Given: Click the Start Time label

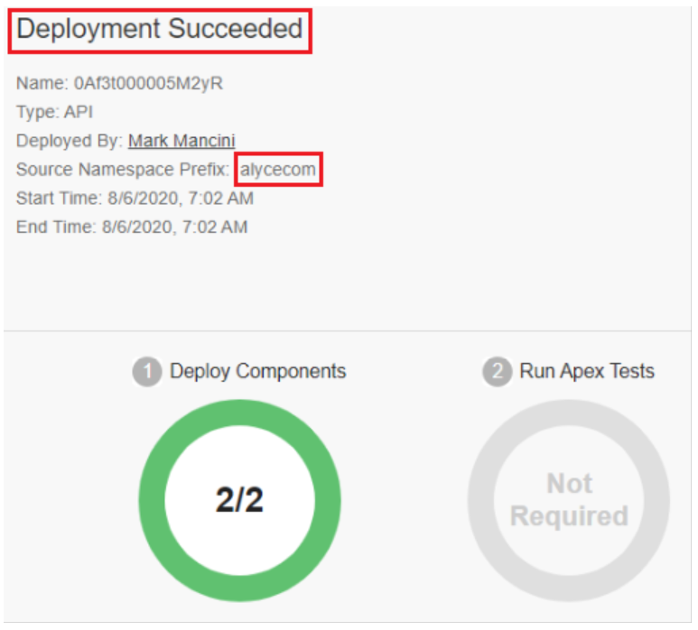Looking at the screenshot, I should 58,198.
